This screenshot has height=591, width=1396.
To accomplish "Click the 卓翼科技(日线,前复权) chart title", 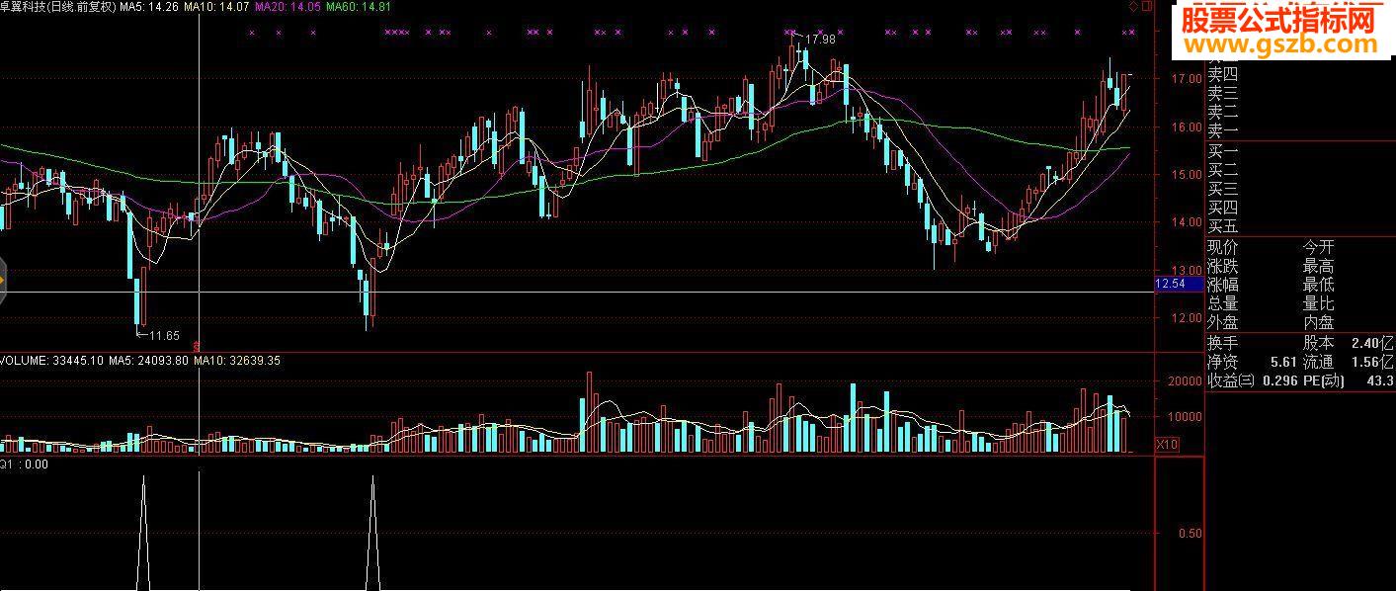I will [58, 7].
